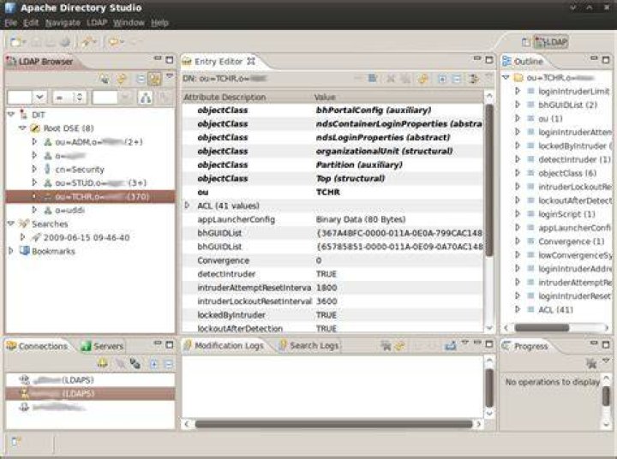Collapse the DIT tree node
The image size is (617, 459).
coord(11,115)
